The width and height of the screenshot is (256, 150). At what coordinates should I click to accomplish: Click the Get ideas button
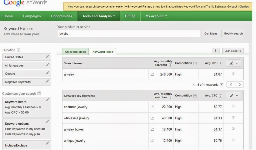pos(211,33)
